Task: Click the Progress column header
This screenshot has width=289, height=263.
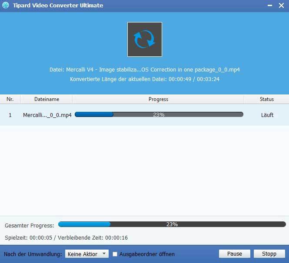Action: pos(159,99)
